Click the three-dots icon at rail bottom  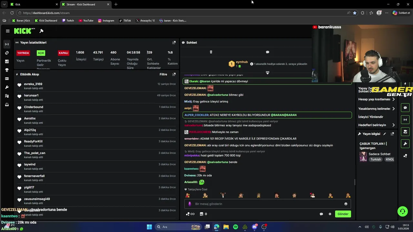coord(405,156)
